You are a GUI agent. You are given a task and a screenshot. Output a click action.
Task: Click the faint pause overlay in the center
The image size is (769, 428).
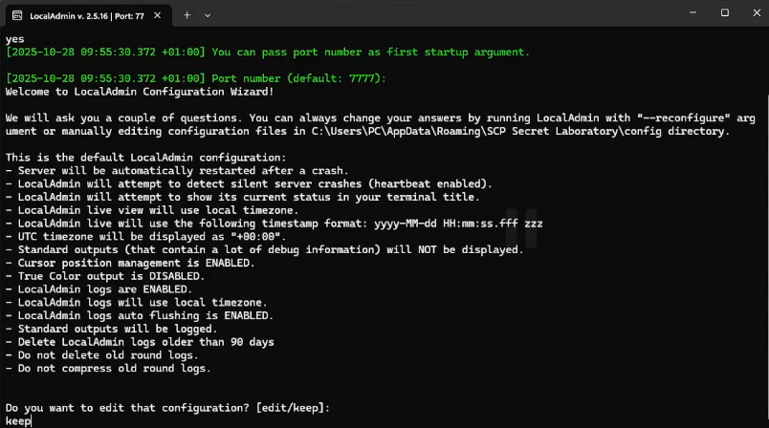521,227
